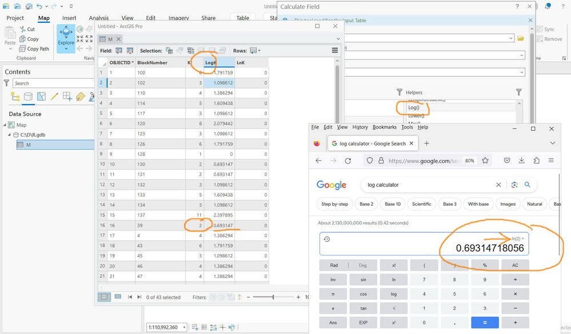Viewport: 571px width, 334px height.
Task: Select List By Editing pencil icon in Contents
Action: point(54,96)
